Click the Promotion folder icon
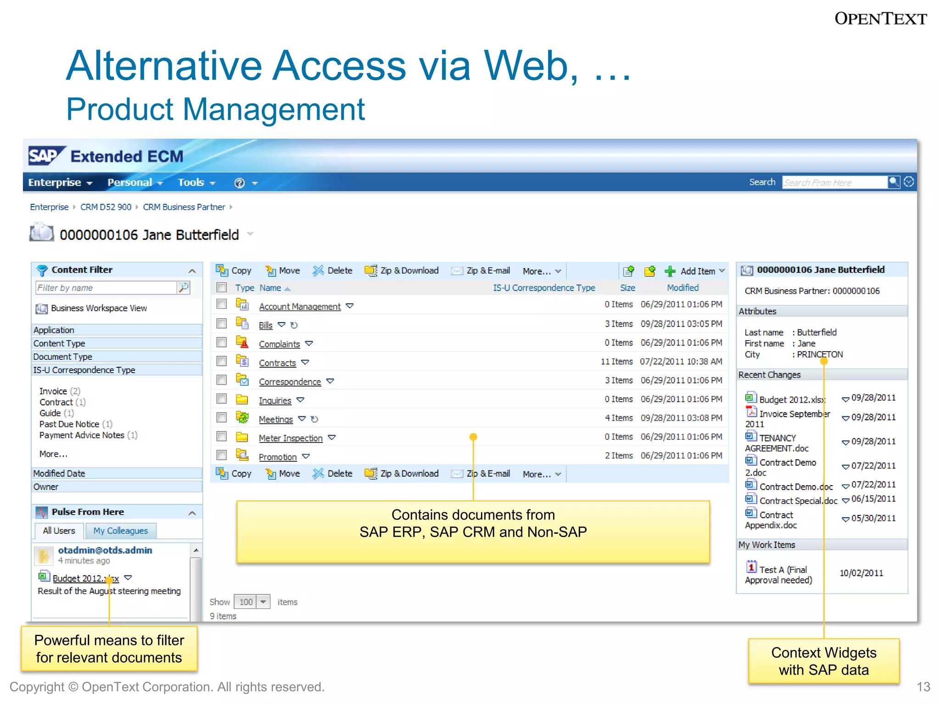940x705 pixels. pyautogui.click(x=242, y=455)
